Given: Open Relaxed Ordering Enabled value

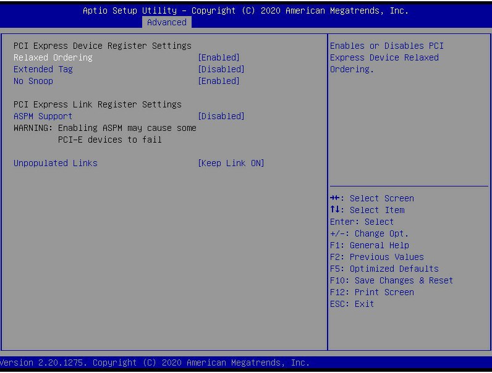Looking at the screenshot, I should (x=219, y=57).
